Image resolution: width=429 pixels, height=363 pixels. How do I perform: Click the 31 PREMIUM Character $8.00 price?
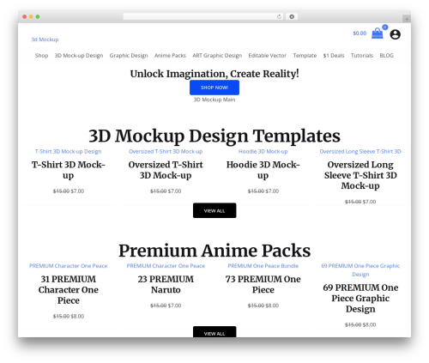pyautogui.click(x=77, y=317)
